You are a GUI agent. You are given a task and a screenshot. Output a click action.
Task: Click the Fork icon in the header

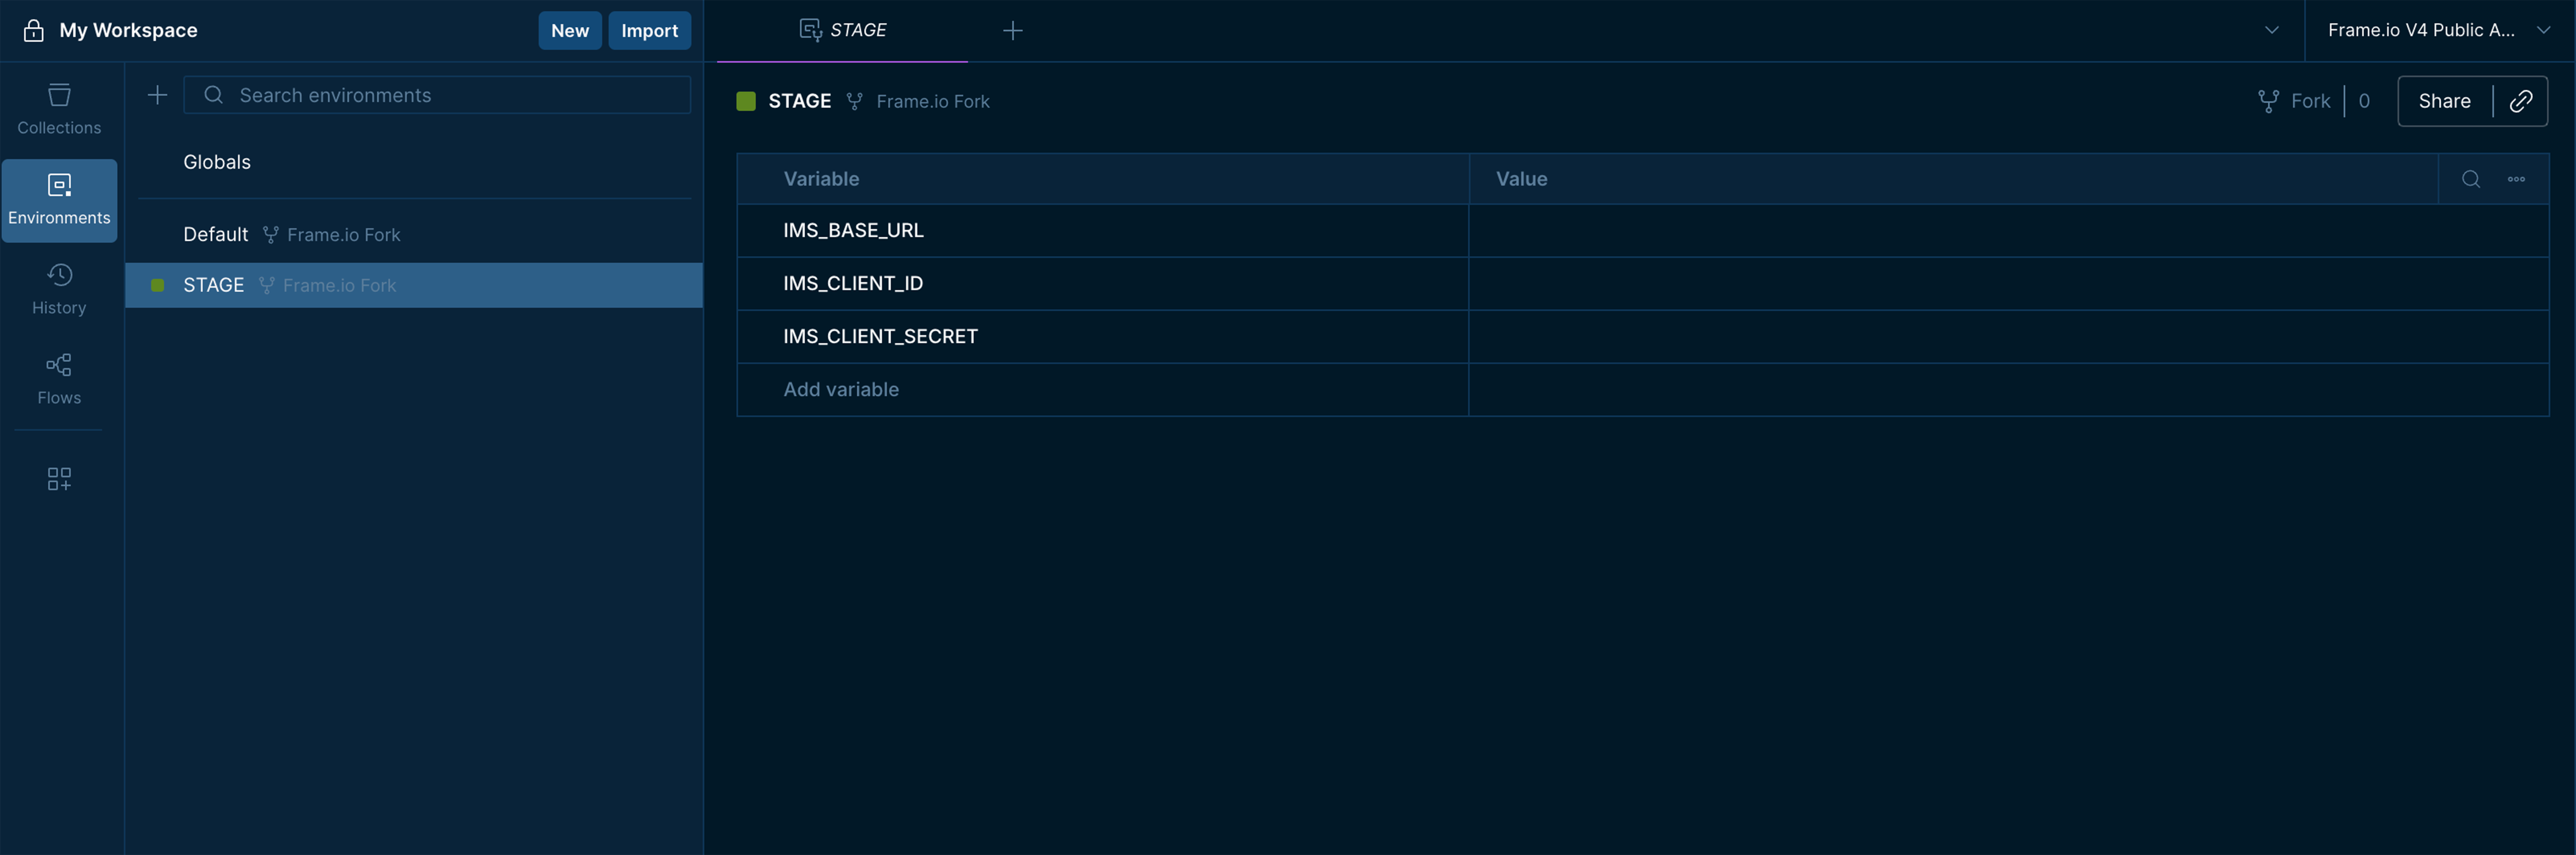click(x=2268, y=101)
